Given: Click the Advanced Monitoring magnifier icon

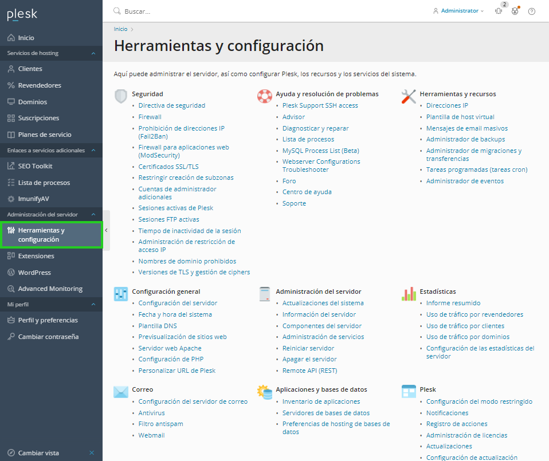Looking at the screenshot, I should (11, 289).
